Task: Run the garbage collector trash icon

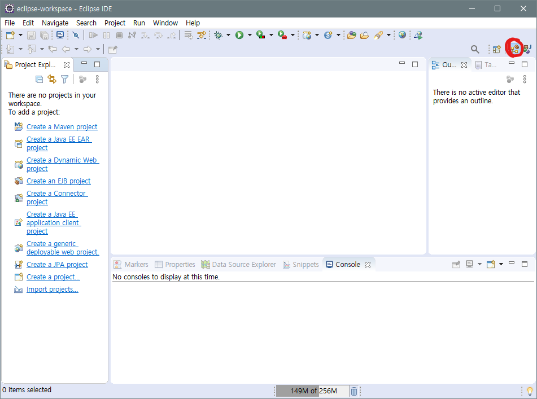Action: click(x=354, y=391)
